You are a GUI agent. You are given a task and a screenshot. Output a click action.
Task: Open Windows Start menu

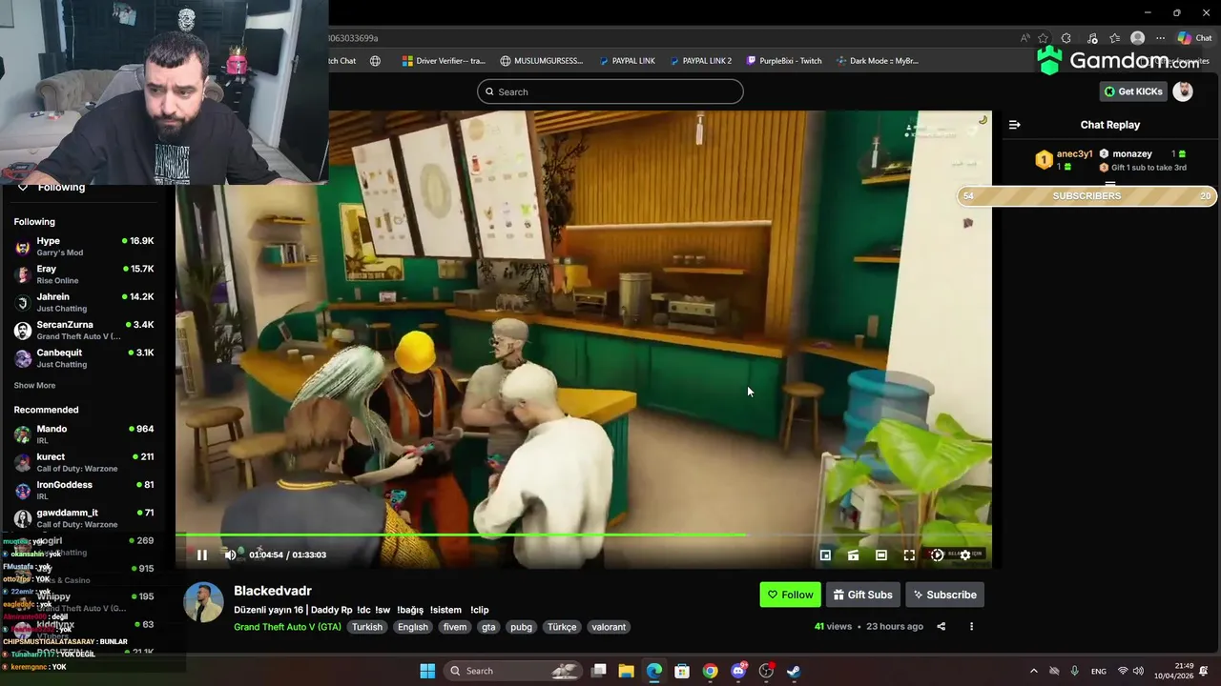pyautogui.click(x=427, y=671)
